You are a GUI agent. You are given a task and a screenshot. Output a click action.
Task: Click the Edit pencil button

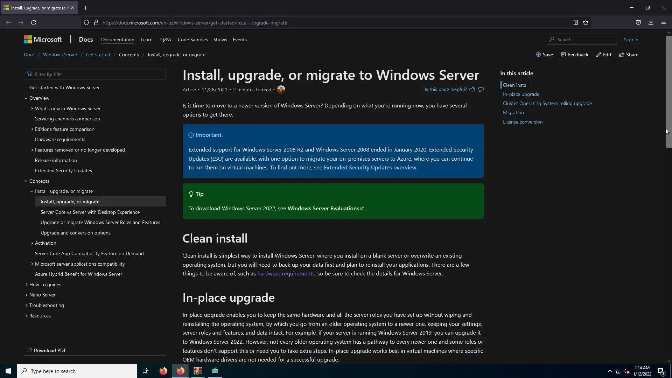pos(604,55)
